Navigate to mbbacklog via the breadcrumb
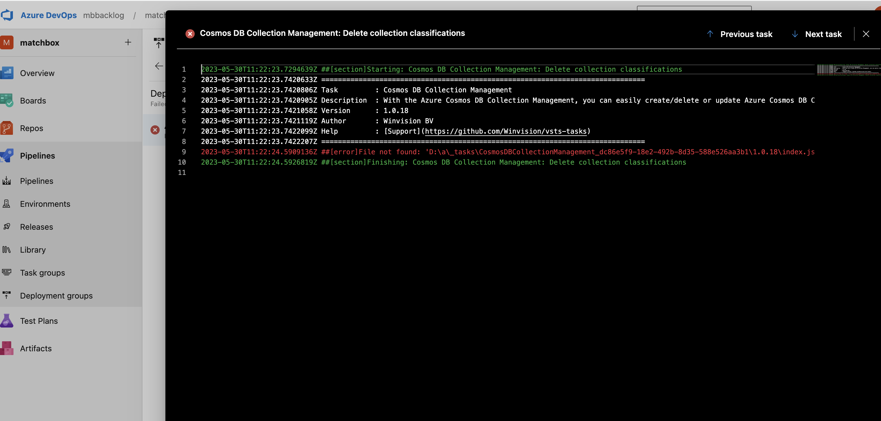 [x=104, y=15]
